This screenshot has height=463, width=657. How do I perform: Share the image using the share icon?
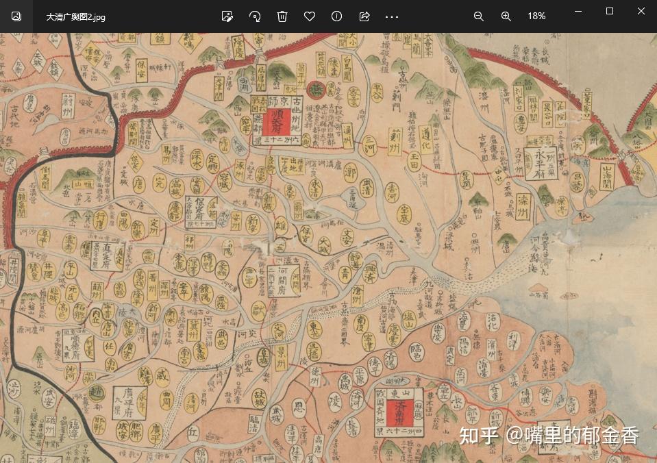(364, 16)
